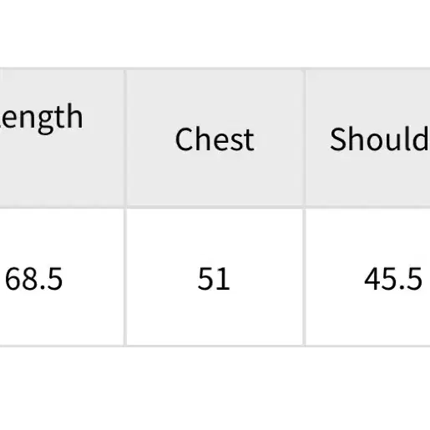Click the line separating Shoulder header from 45.5
This screenshot has height=430, width=430.
click(368, 208)
